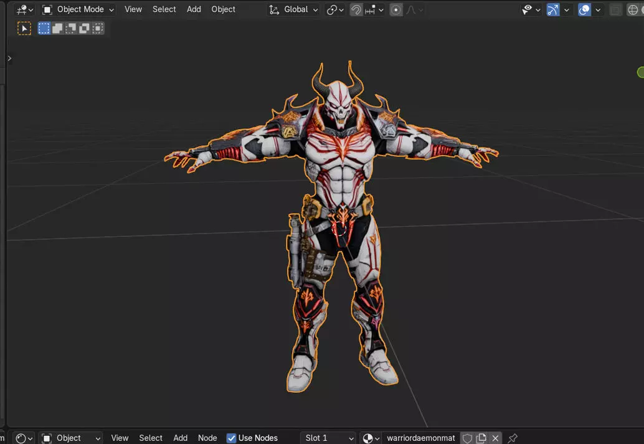Open the Object Mode dropdown

pyautogui.click(x=78, y=9)
